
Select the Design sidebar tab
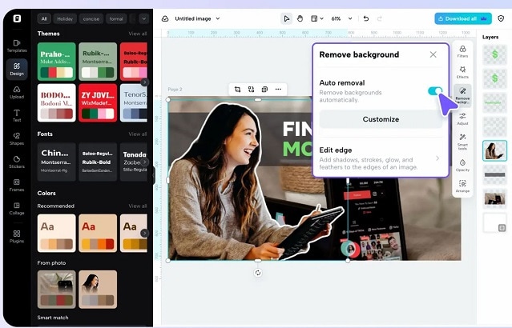click(x=17, y=69)
